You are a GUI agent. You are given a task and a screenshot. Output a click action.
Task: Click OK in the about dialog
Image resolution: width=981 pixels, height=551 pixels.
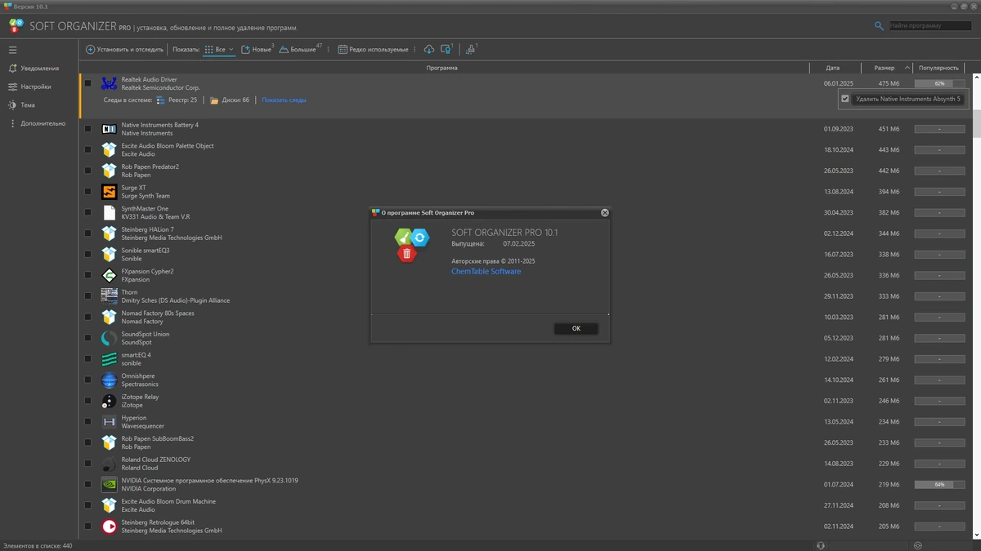[x=576, y=328]
